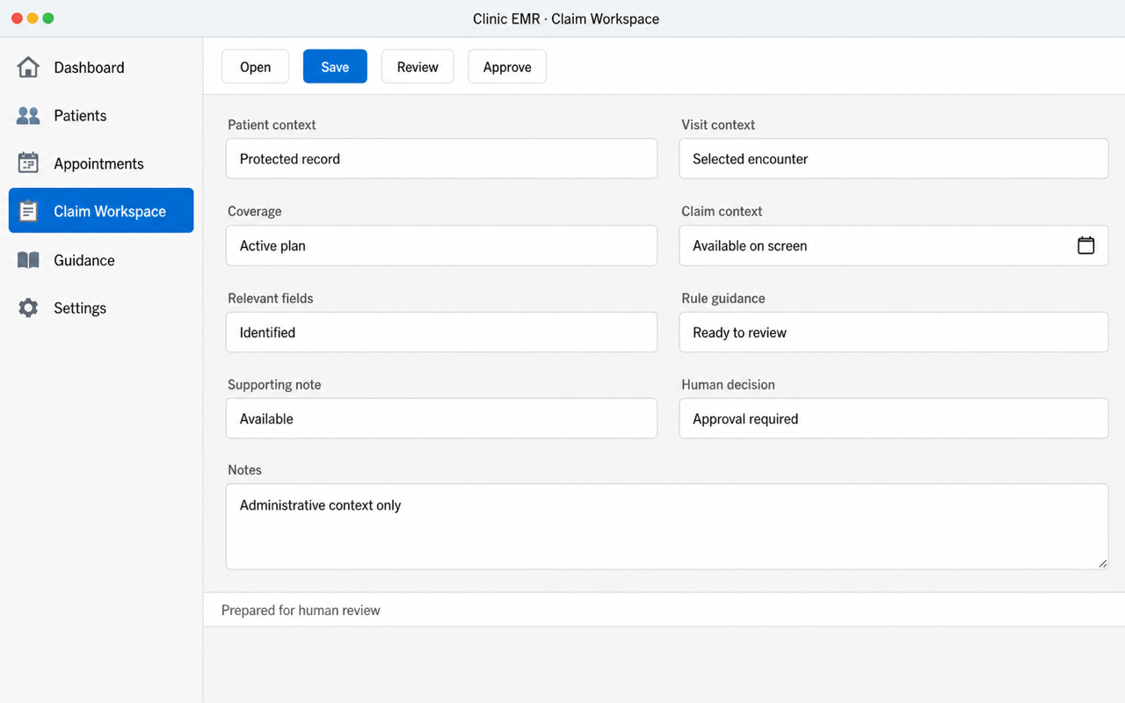Click the Claim Workspace clipboard icon
1125x703 pixels.
pyautogui.click(x=28, y=211)
